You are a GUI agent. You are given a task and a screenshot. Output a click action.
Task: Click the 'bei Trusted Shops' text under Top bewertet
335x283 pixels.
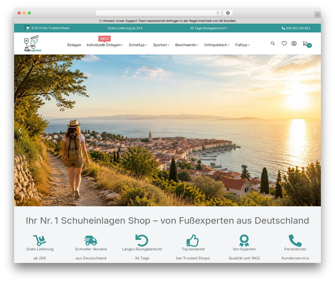point(193,258)
